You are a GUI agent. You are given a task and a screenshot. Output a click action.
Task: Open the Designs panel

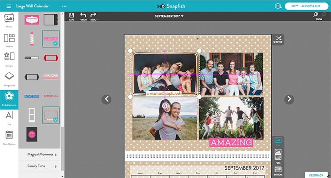tap(9, 59)
